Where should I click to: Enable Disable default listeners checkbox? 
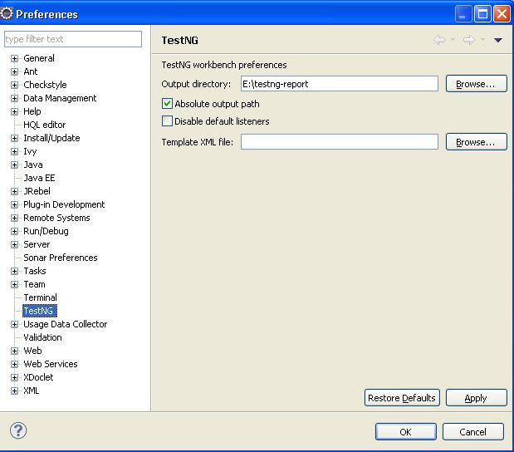167,121
